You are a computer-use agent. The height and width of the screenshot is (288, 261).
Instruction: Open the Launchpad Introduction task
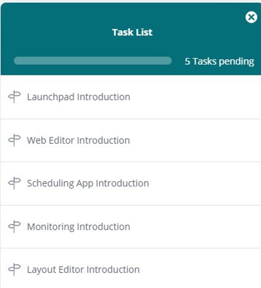[x=79, y=97]
